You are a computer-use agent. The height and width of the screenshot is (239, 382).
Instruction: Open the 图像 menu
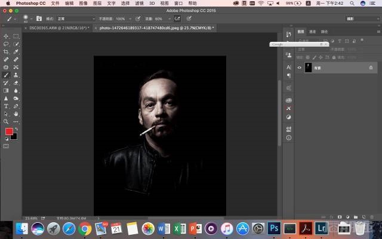pos(84,3)
